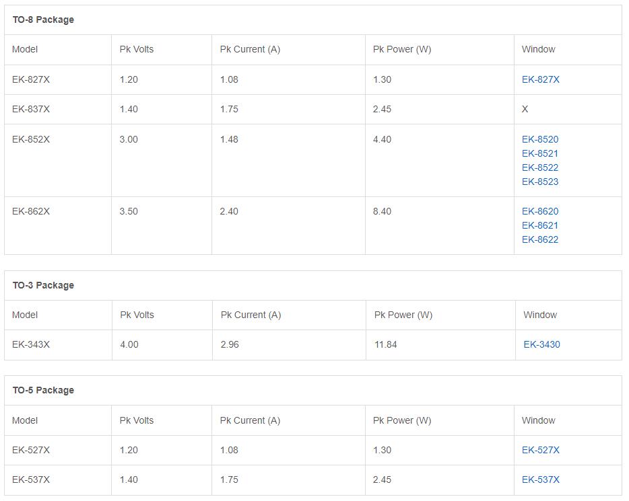Follow the EK-527X window link
629x501 pixels.
pyautogui.click(x=540, y=450)
